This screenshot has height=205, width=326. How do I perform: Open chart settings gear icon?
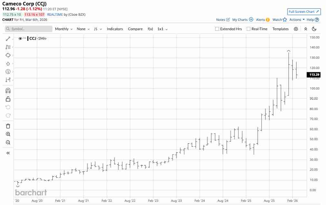(x=296, y=29)
